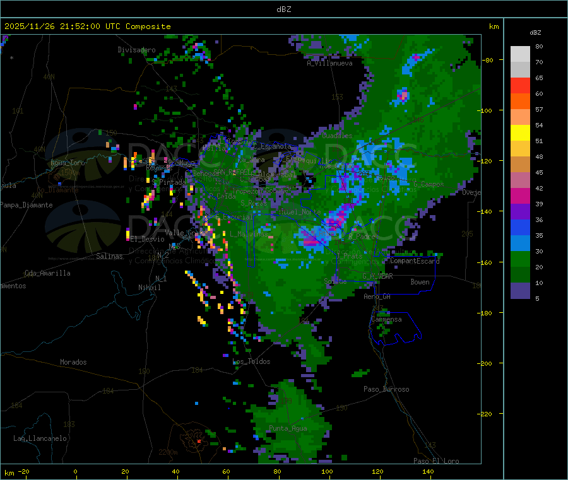The image size is (568, 480).
Task: Click the asterisk marker below the top-left corner
Action: coord(12,58)
